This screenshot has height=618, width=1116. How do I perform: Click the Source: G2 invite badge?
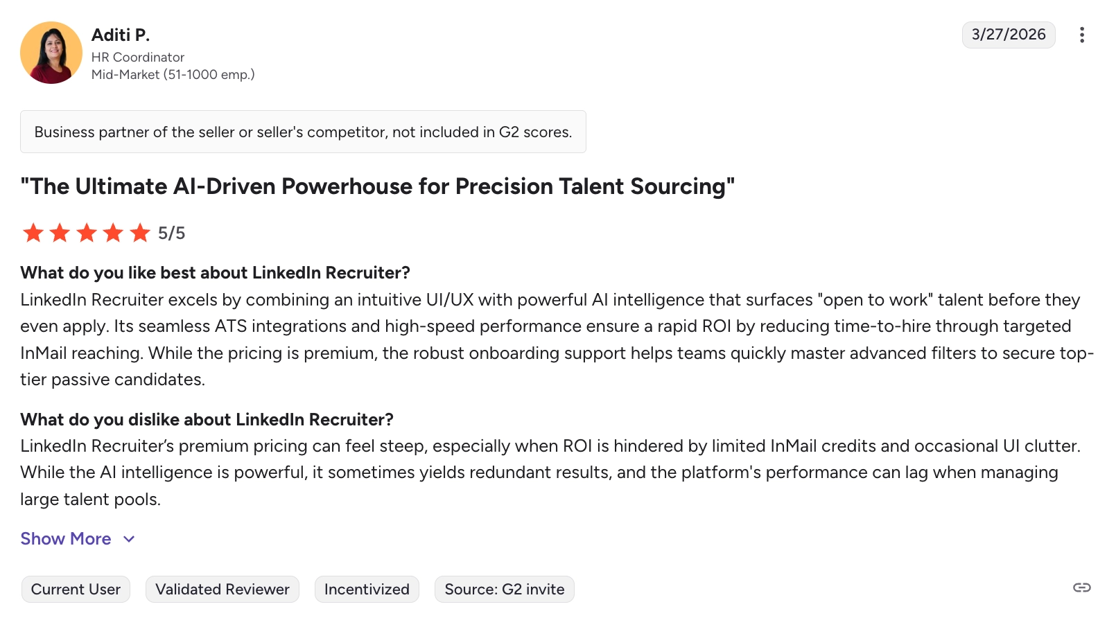point(505,589)
